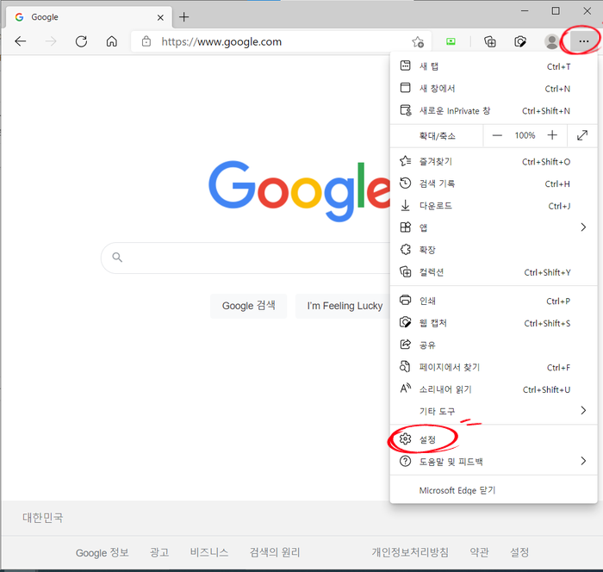Screen dimensions: 603x572
Task: Click the green extension icon in toolbar
Action: point(451,41)
